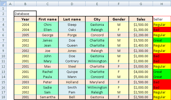
Task: Select the Great seller cell in row 7
Action: pyautogui.click(x=162, y=40)
